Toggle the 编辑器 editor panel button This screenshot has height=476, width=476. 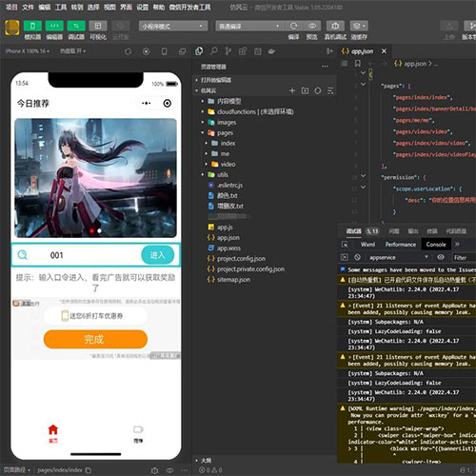tap(54, 26)
